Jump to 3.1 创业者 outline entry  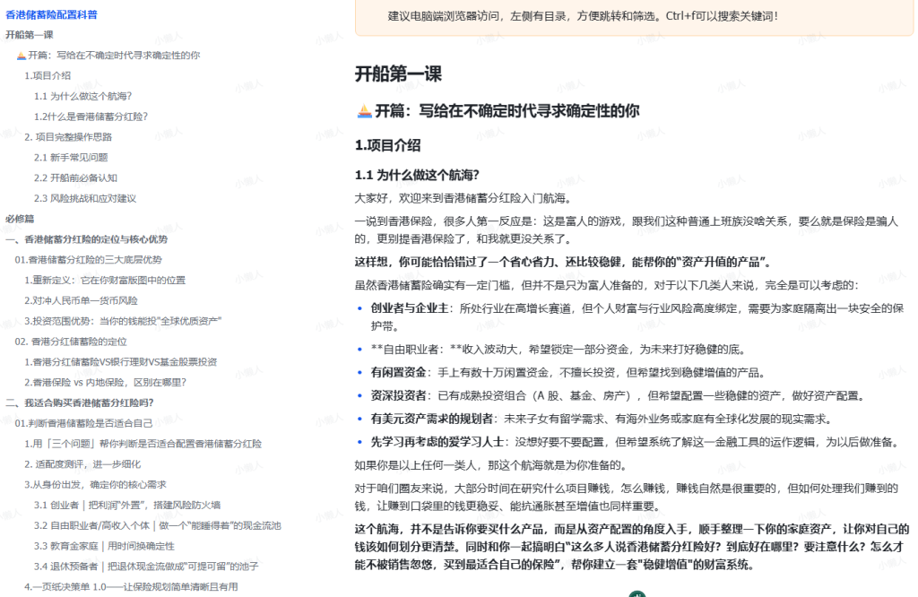[x=127, y=505]
